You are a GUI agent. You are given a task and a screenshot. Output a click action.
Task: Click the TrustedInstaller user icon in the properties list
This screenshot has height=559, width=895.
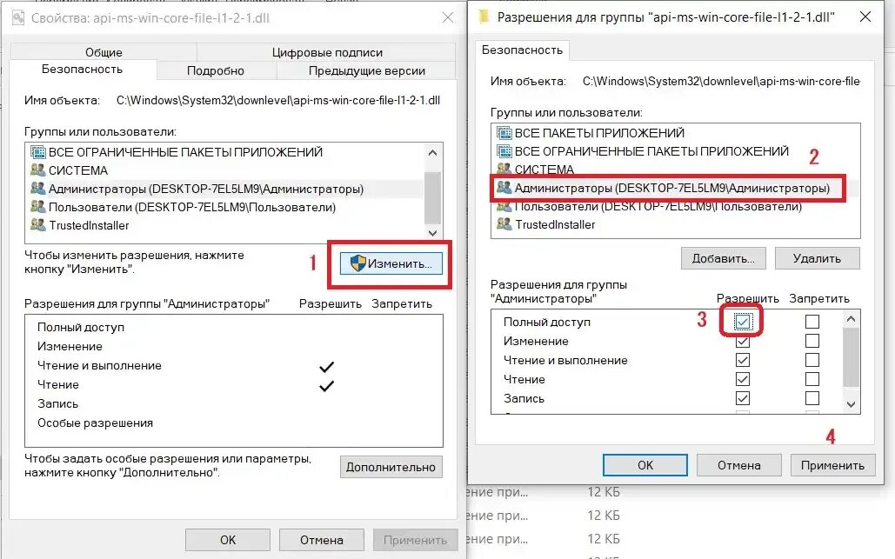coord(37,225)
